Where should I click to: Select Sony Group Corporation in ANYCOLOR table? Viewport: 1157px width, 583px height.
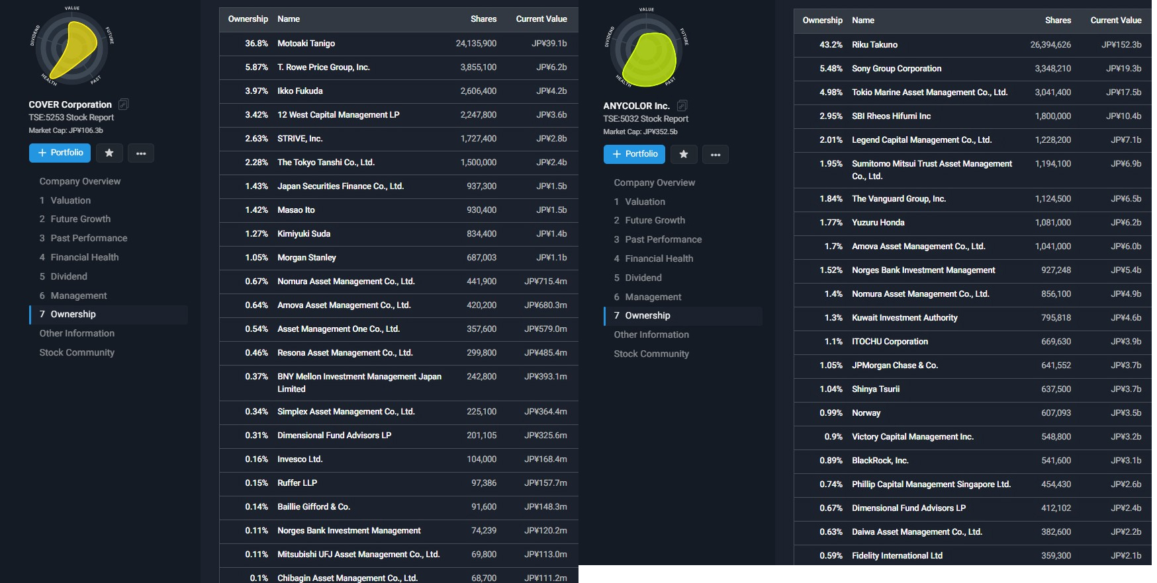(897, 69)
